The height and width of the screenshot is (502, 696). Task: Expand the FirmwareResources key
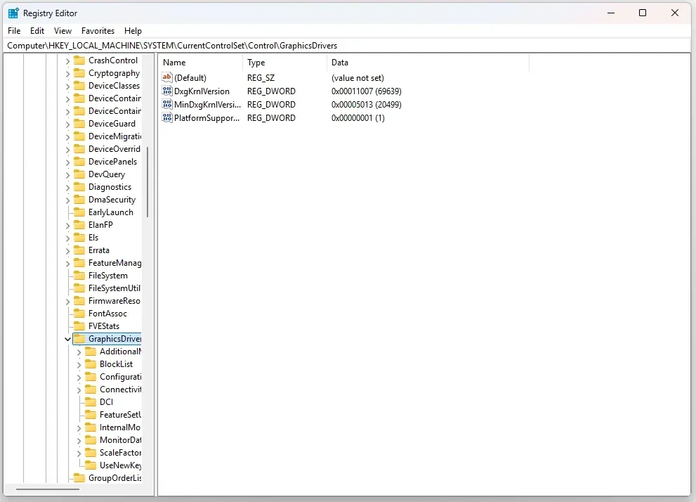(67, 301)
